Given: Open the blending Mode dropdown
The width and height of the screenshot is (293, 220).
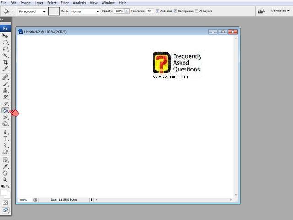Looking at the screenshot, I should [85, 11].
